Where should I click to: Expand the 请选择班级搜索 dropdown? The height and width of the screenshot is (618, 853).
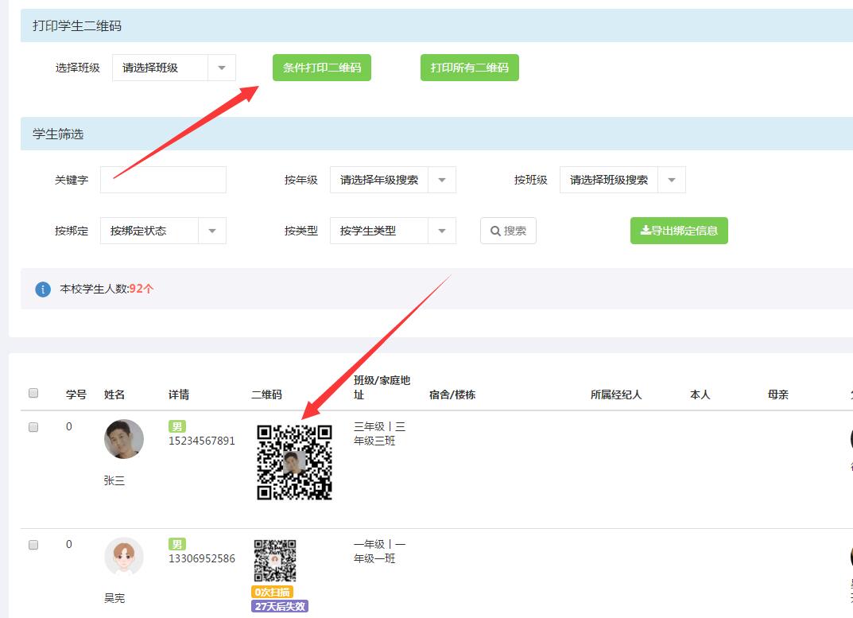pos(622,180)
